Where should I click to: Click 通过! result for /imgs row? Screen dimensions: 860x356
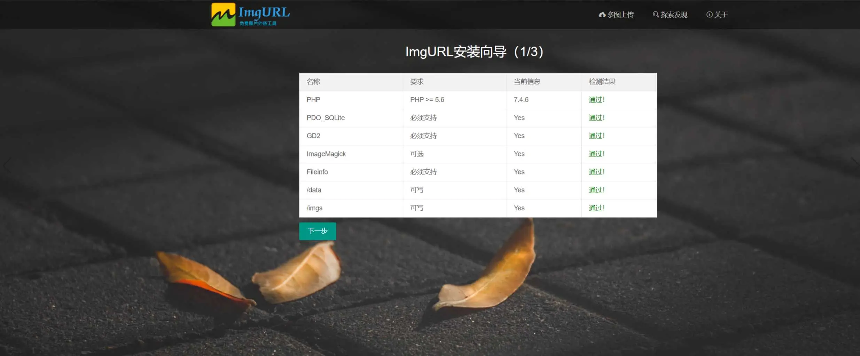[596, 208]
